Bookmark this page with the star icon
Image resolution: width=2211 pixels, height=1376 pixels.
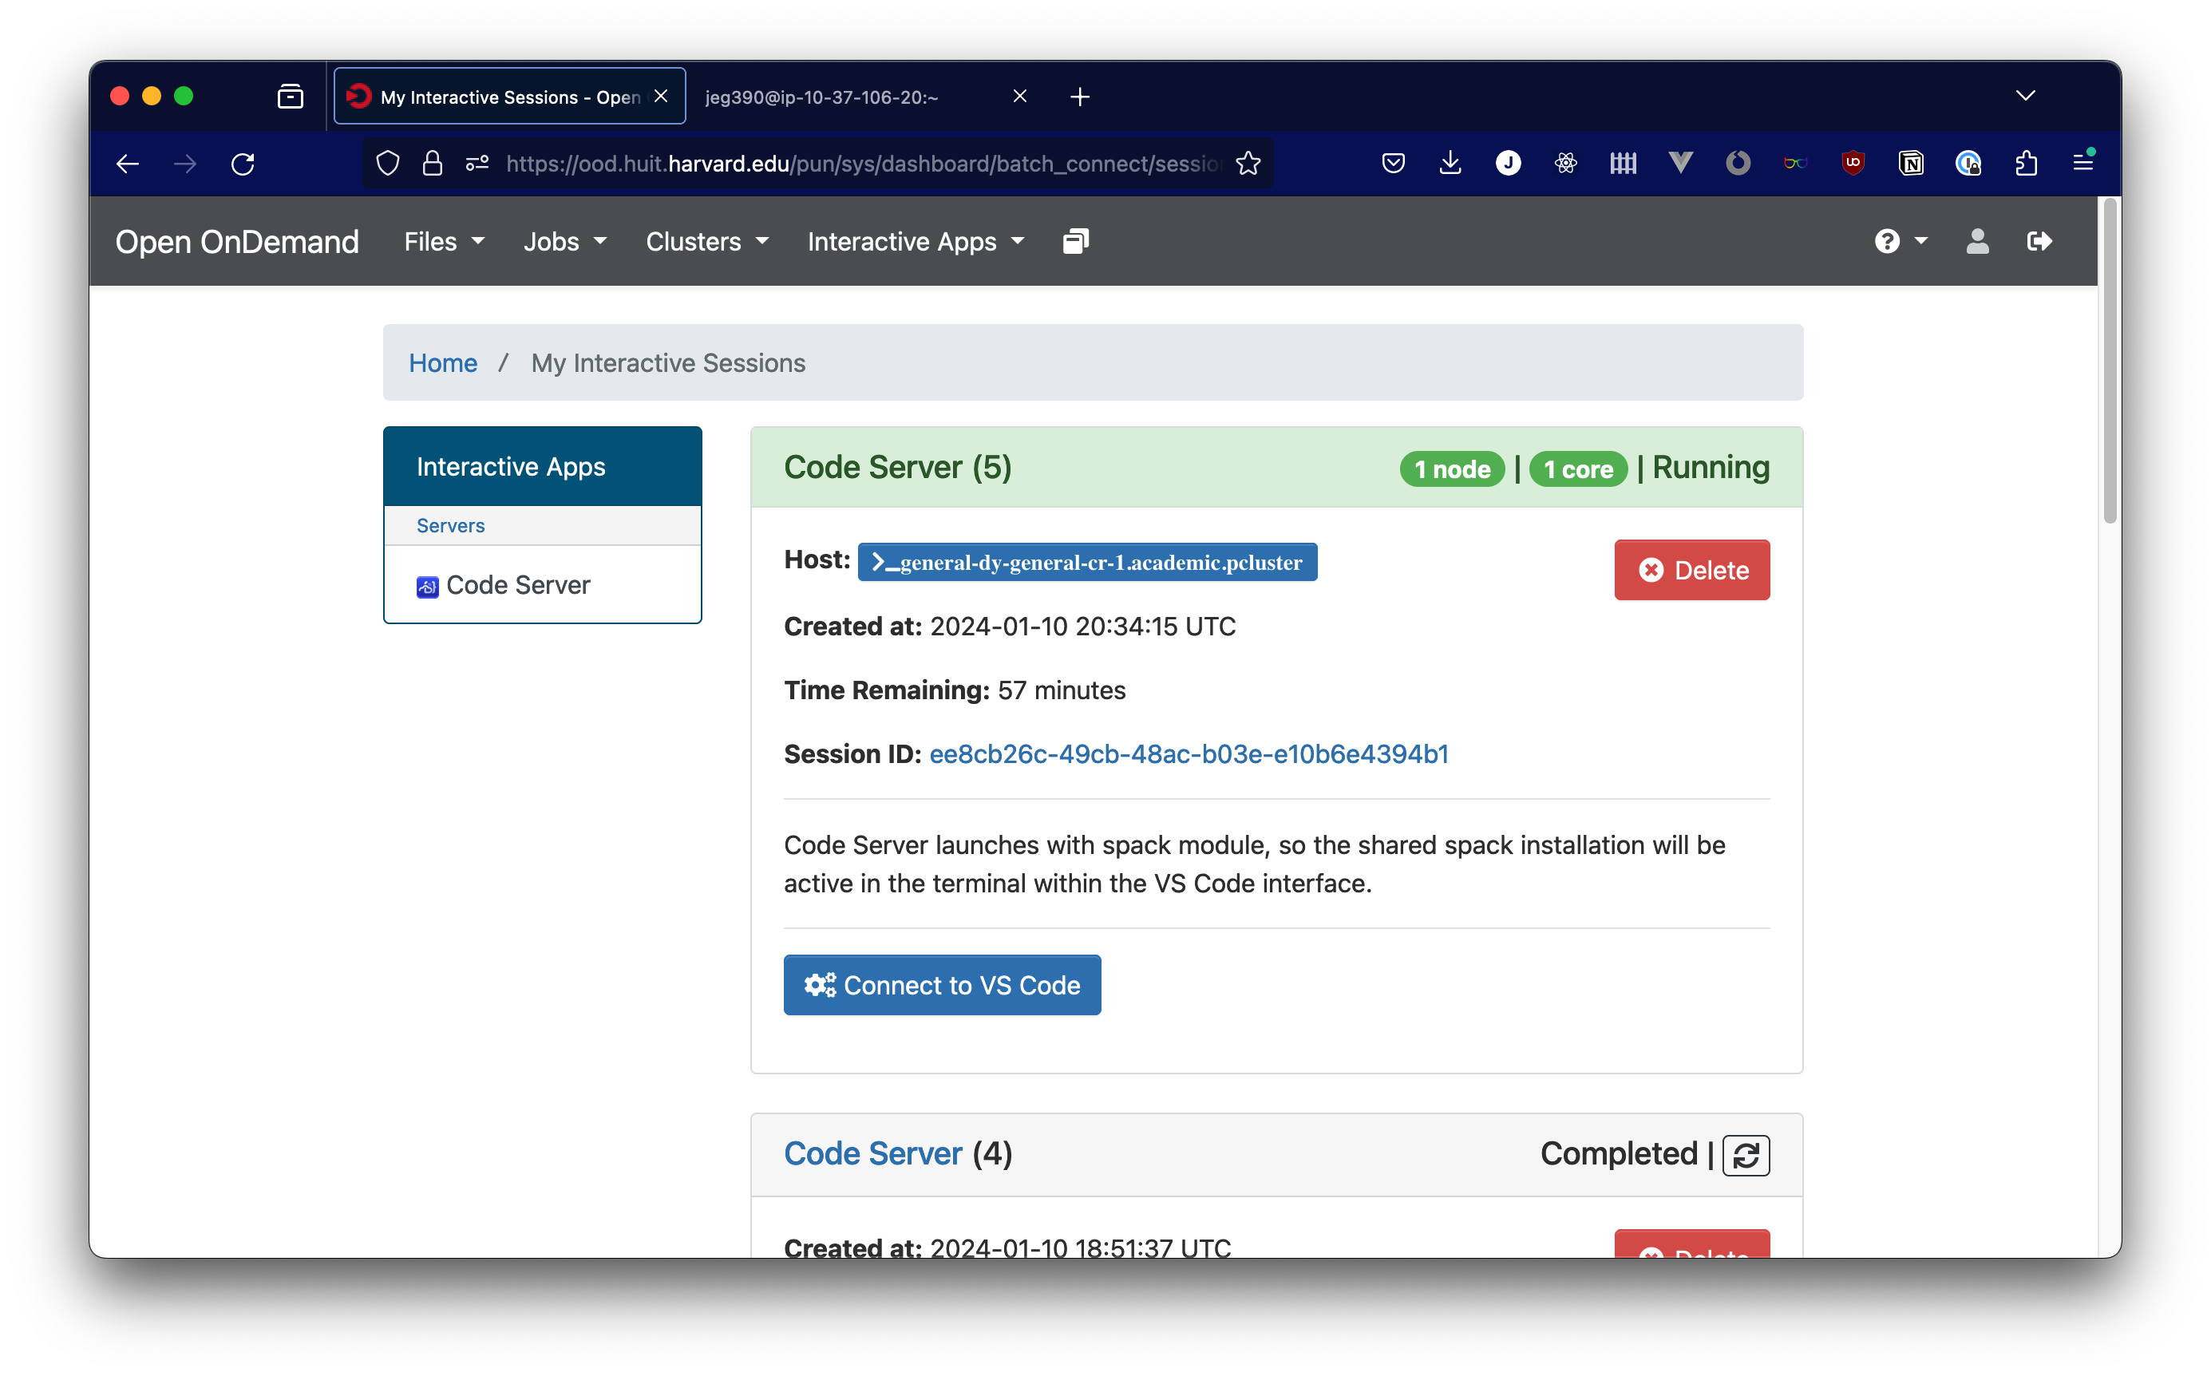point(1248,164)
